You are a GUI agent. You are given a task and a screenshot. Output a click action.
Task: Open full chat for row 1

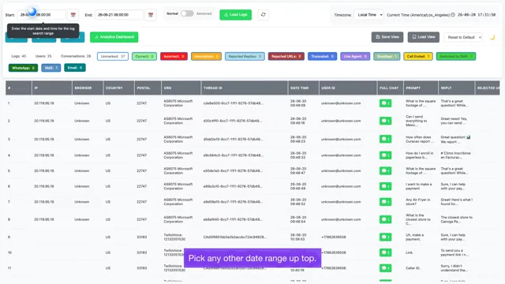[x=386, y=103]
